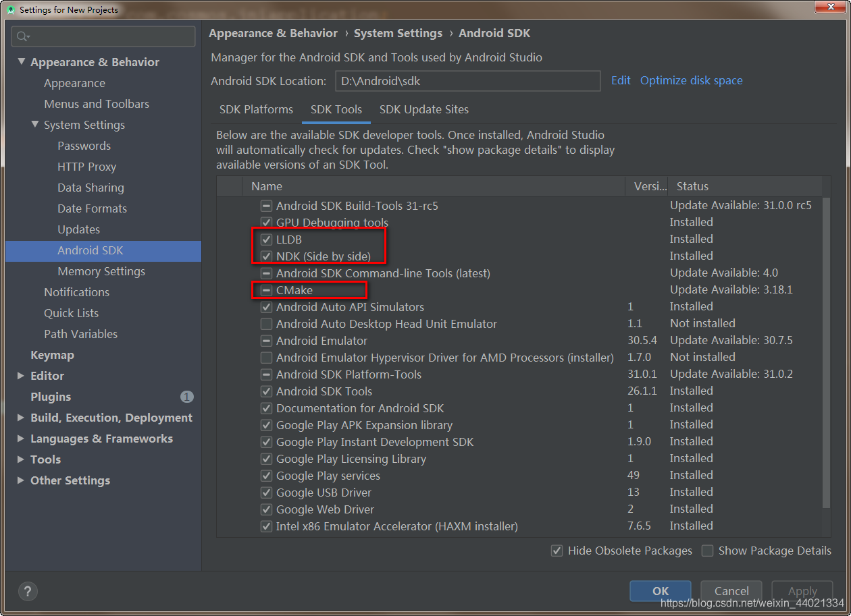851x616 pixels.
Task: Select the SDK Tools tab
Action: [336, 109]
